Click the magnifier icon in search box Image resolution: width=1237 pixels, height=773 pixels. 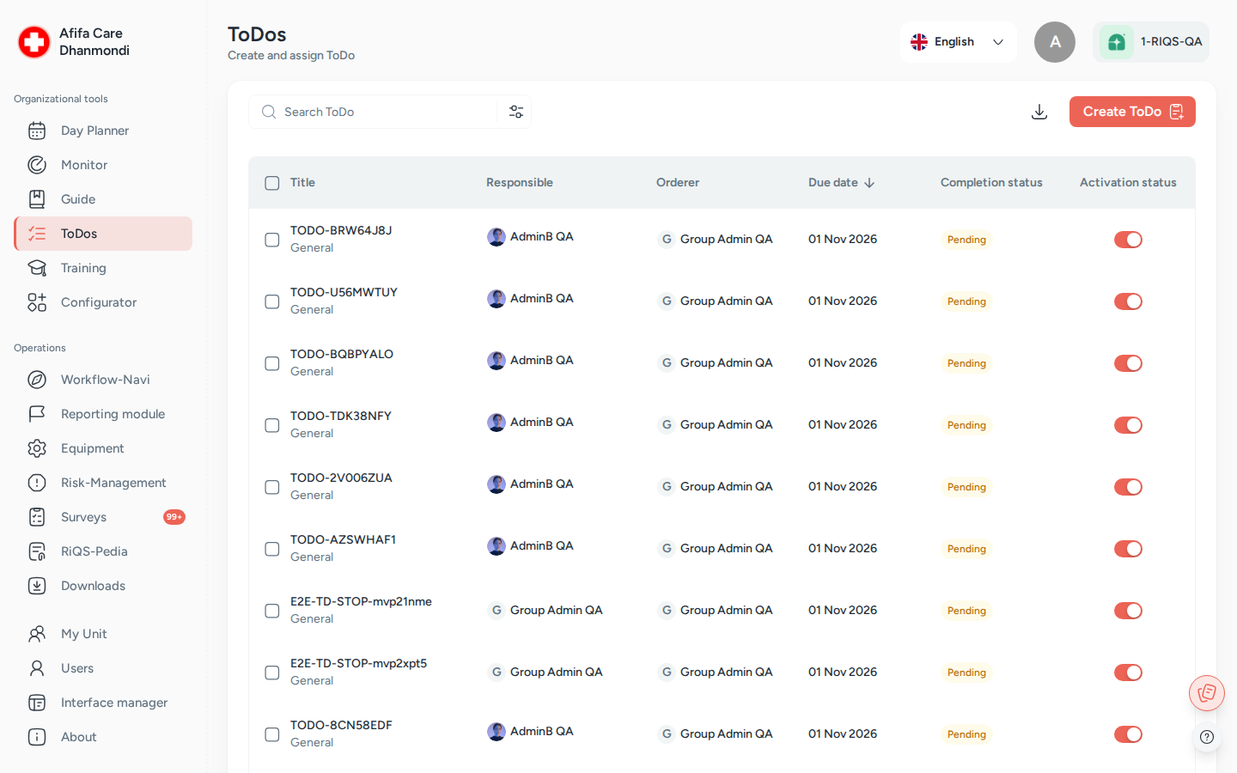[x=269, y=112]
